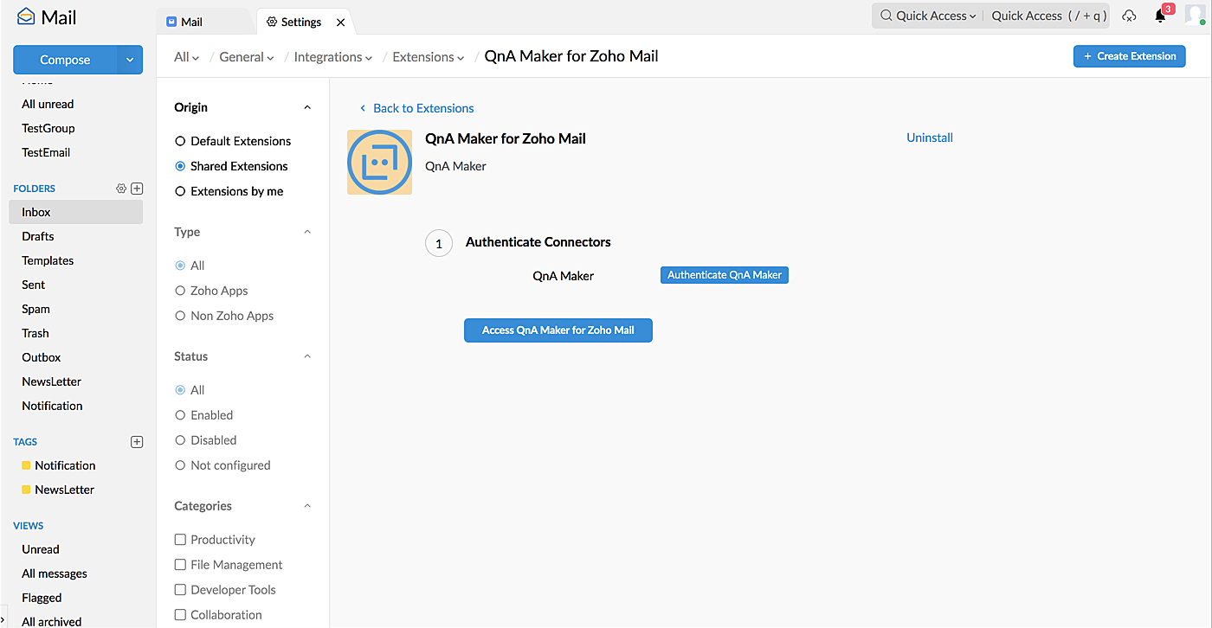Open the folder settings gear icon

121,189
